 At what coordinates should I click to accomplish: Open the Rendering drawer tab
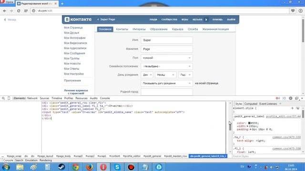coord(46,161)
